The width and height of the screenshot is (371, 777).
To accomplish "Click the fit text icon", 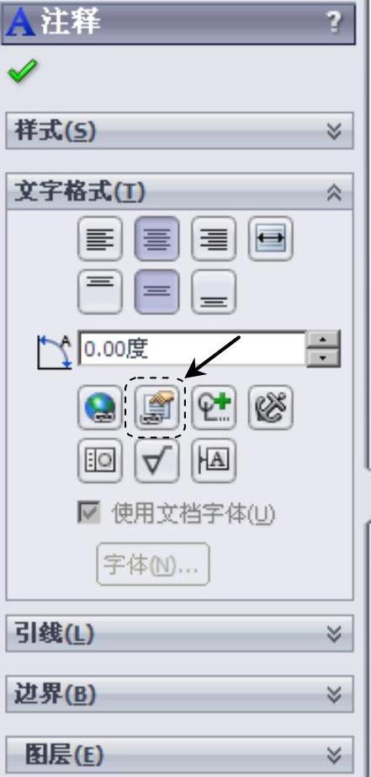I will click(271, 238).
